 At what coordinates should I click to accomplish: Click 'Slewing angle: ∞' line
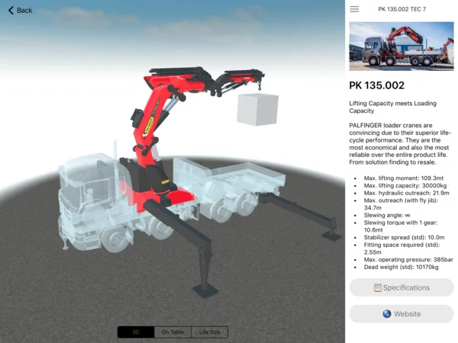(387, 215)
